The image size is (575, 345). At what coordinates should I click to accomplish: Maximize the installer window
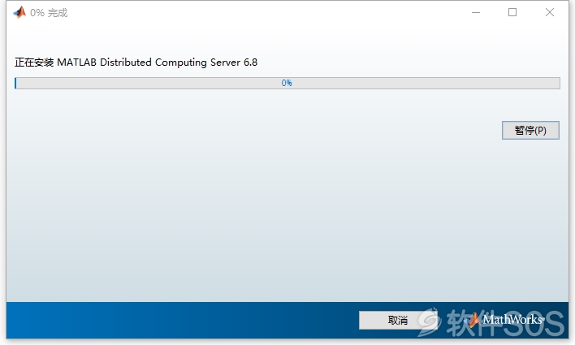point(512,12)
